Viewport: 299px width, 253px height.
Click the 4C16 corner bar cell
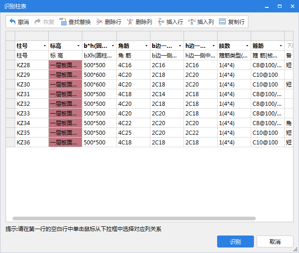coord(133,65)
